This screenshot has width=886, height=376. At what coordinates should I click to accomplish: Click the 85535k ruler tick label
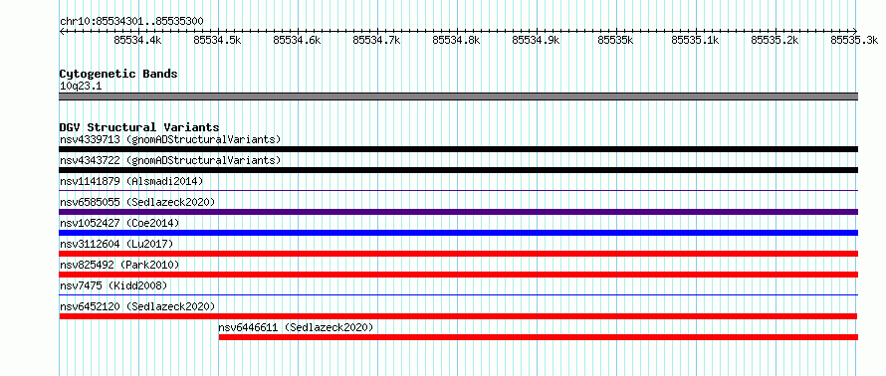[x=615, y=40]
